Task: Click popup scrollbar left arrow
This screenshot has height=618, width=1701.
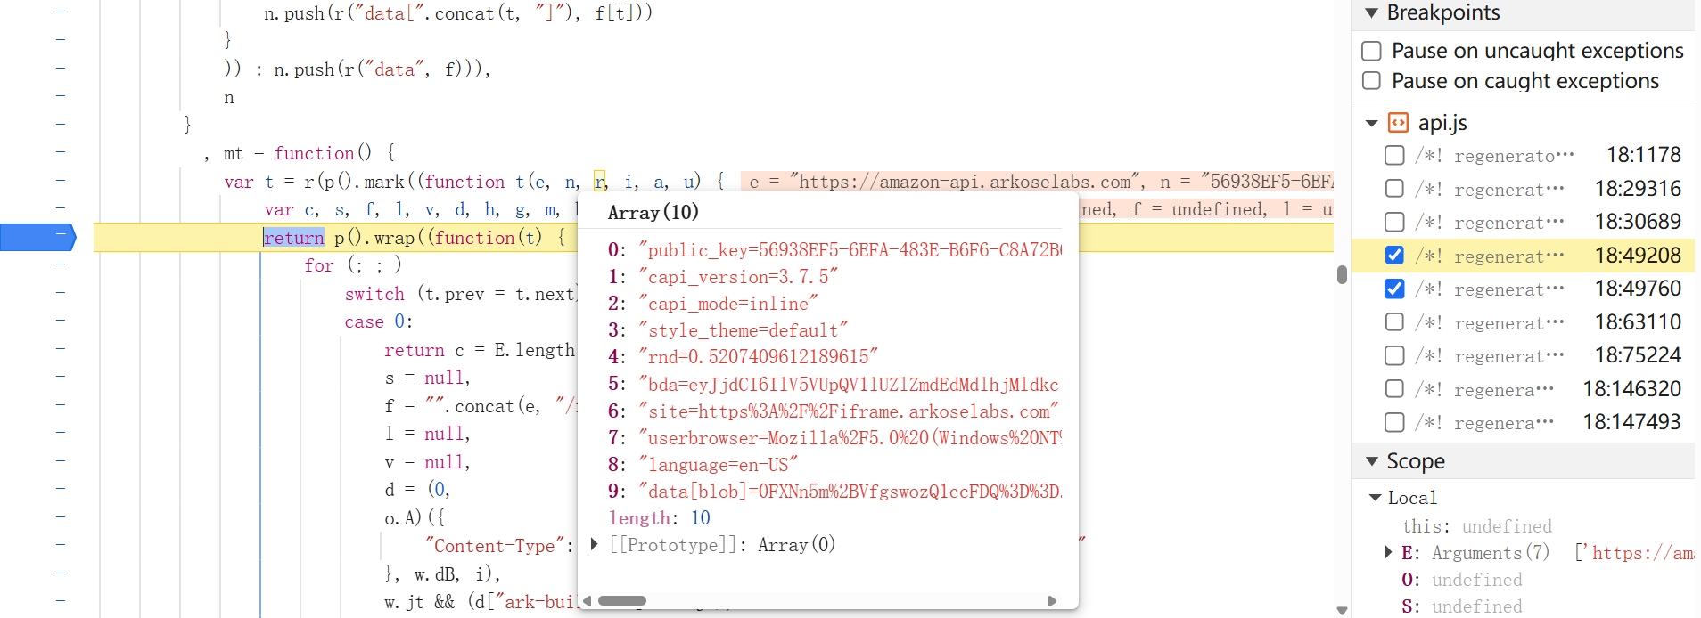Action: click(x=587, y=601)
